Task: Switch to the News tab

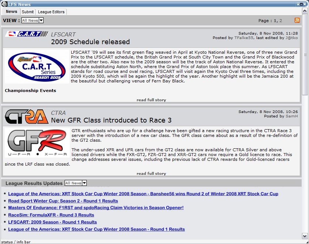Action: tap(11, 11)
